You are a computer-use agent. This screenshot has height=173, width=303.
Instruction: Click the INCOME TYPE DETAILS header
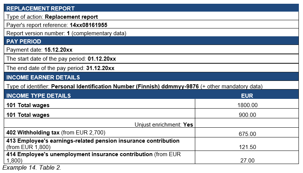(39, 95)
